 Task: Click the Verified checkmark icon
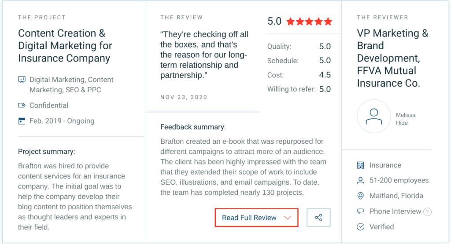[x=361, y=227]
